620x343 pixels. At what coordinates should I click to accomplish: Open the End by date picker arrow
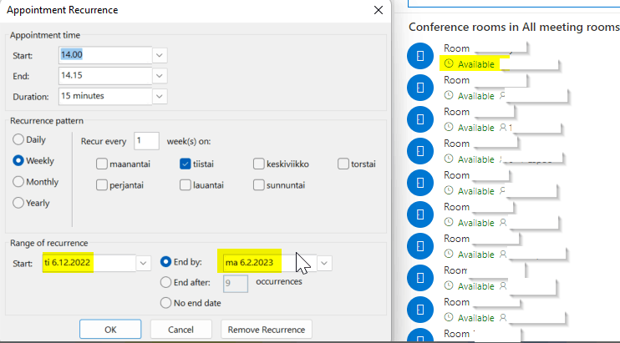coord(324,263)
